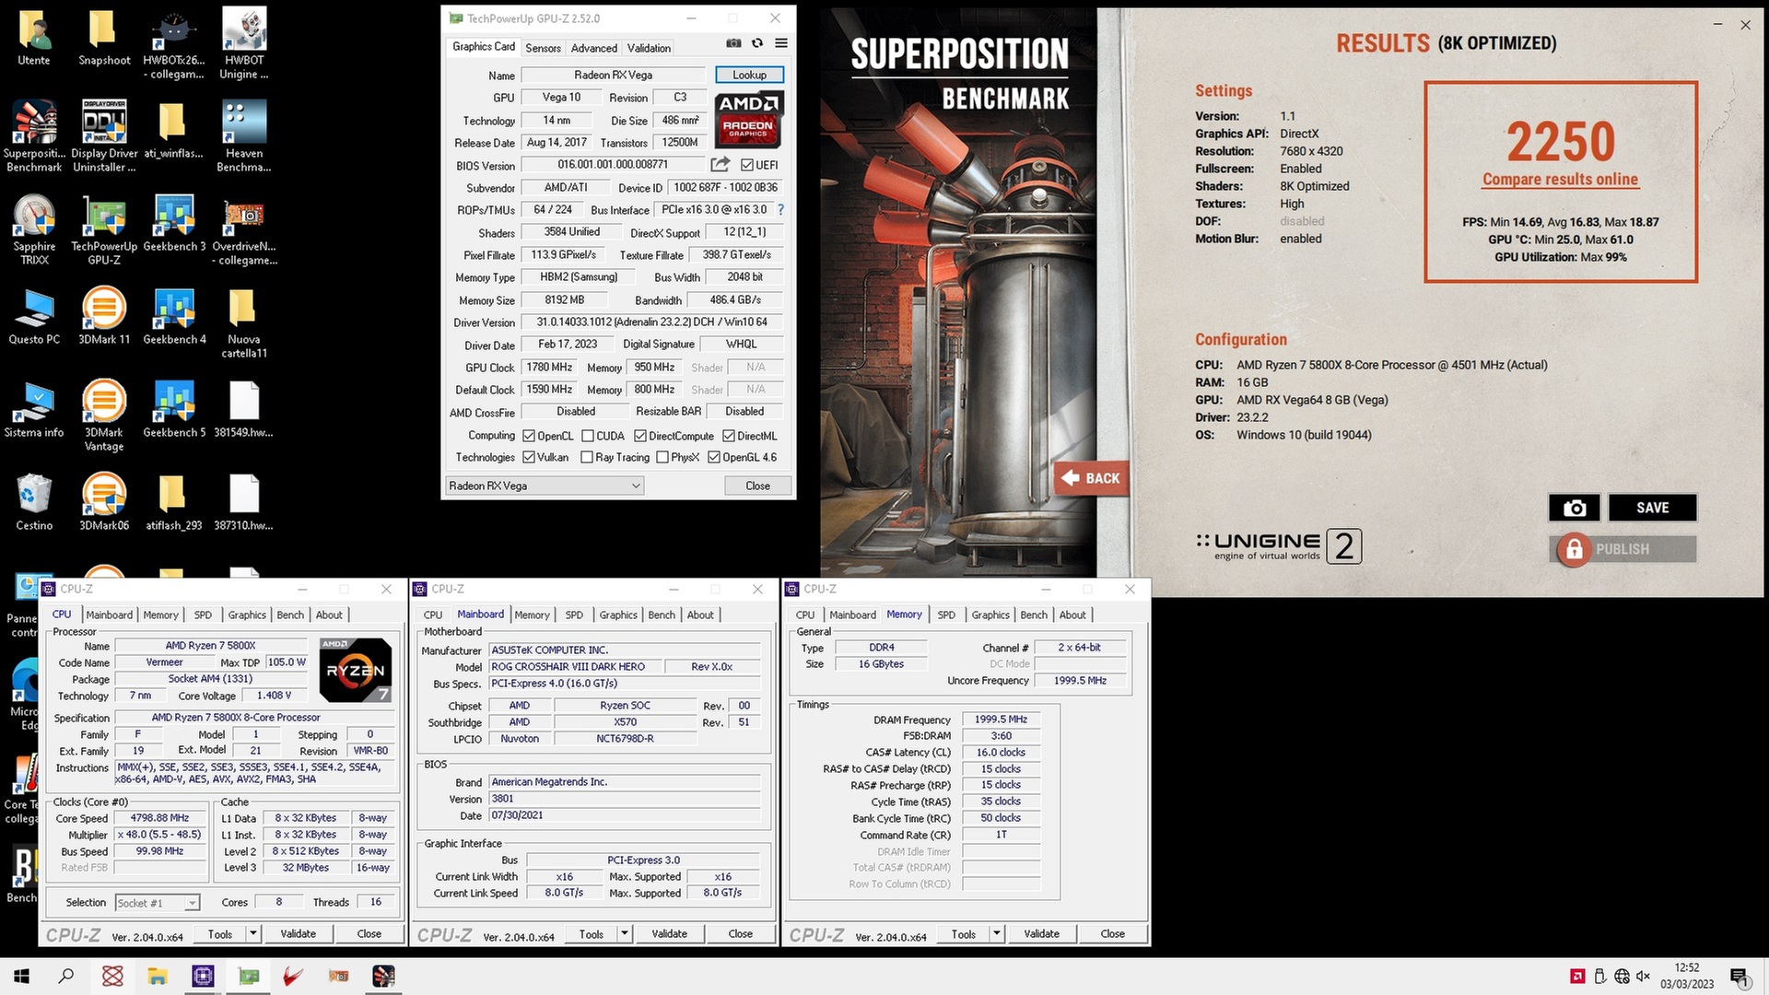1769x995 pixels.
Task: Toggle UEFI checkbox in GPU-Z
Action: 747,165
